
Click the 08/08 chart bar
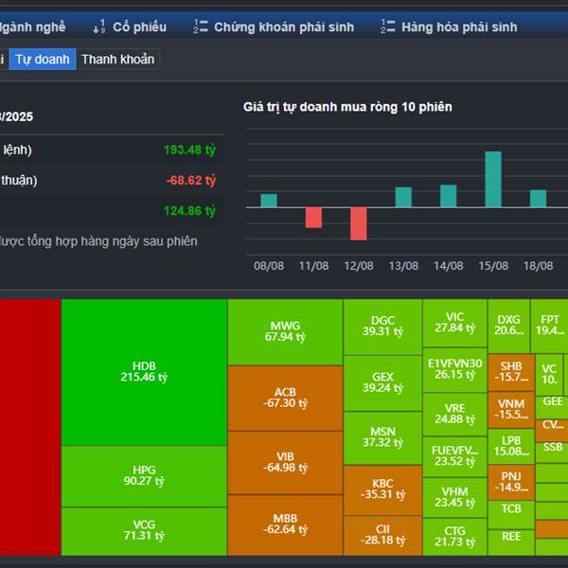pos(269,201)
